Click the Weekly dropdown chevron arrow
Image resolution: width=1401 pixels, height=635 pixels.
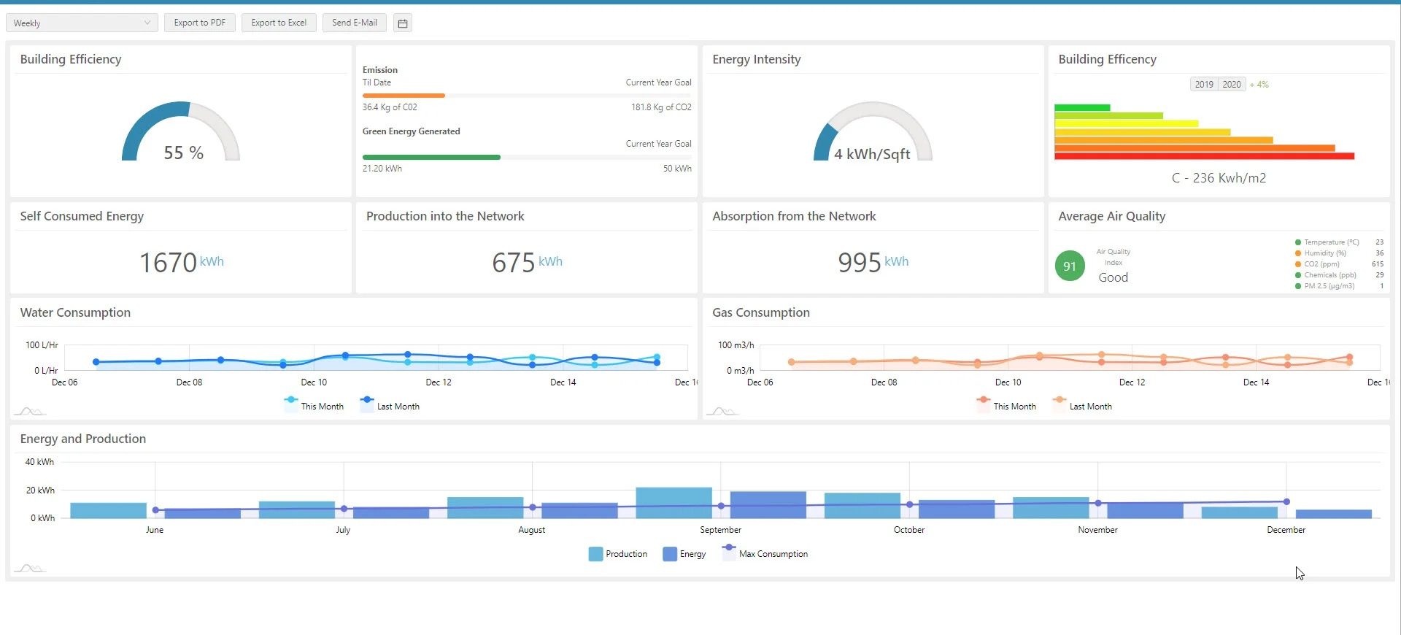pyautogui.click(x=147, y=23)
